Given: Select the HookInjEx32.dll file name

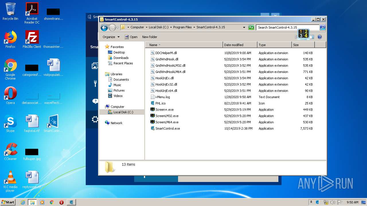Looking at the screenshot, I should pyautogui.click(x=166, y=84).
